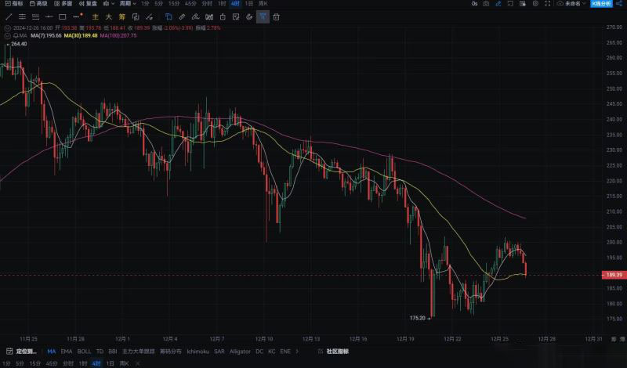Take a chart screenshot with camera icon
627x368 pixels.
(487, 4)
